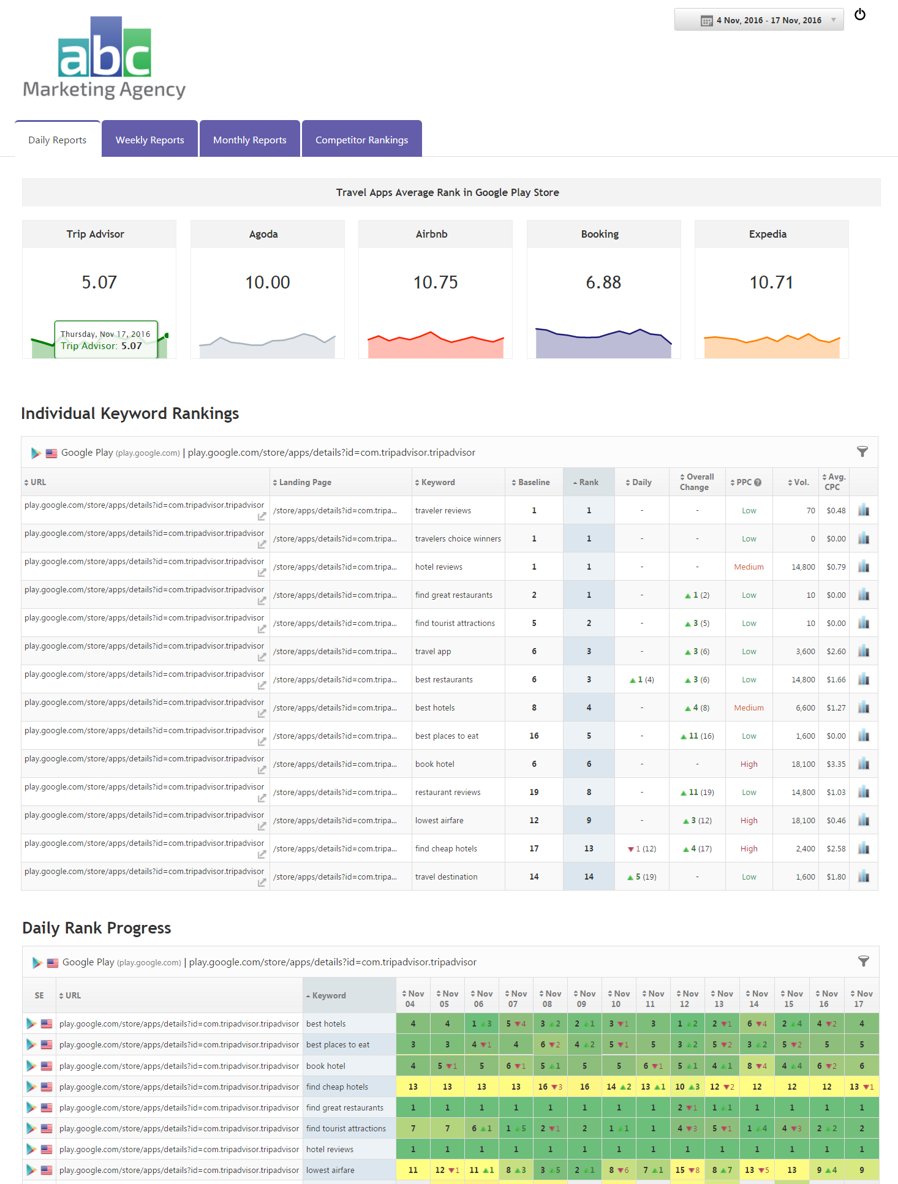Sort rankings by Baseline column
Image resolution: width=898 pixels, height=1184 pixels.
(x=533, y=483)
